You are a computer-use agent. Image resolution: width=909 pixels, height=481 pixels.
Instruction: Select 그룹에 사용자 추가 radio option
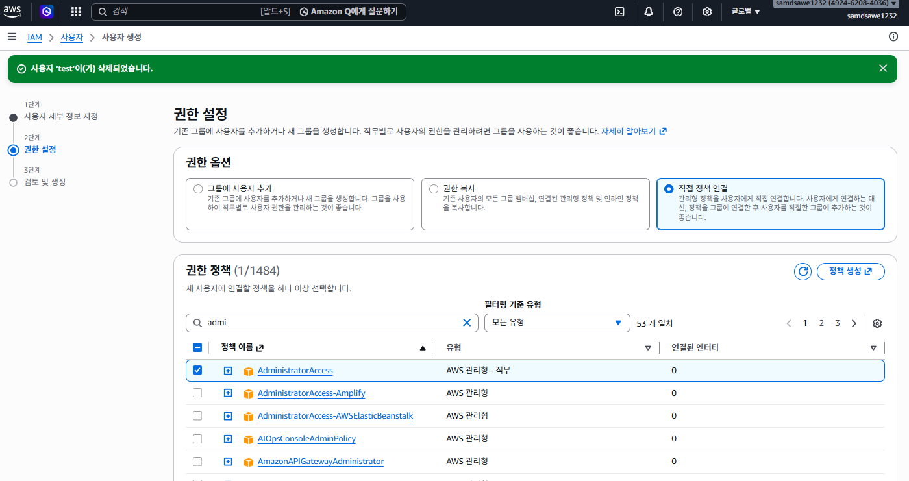click(199, 189)
